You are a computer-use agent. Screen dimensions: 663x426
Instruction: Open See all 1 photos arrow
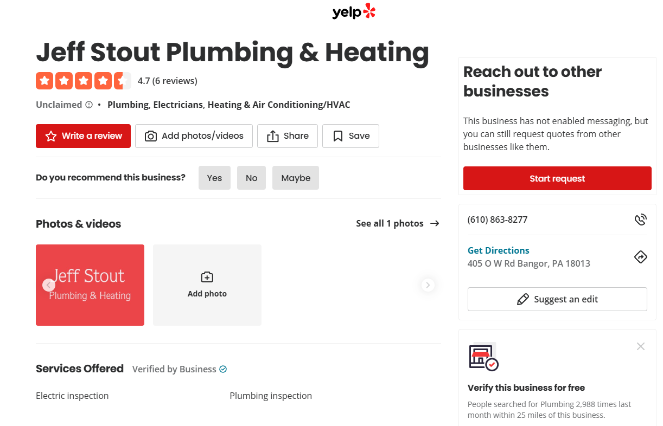coord(433,223)
